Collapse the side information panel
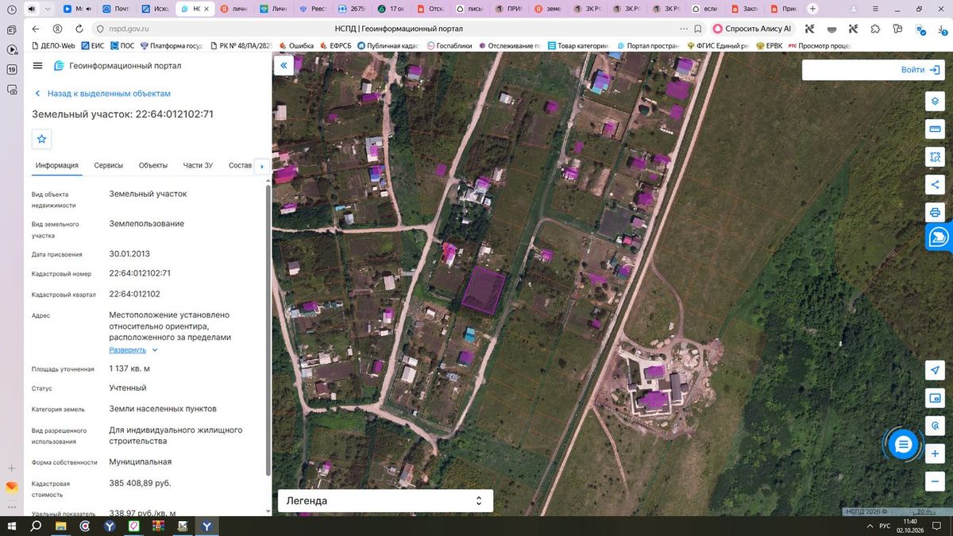Image resolution: width=953 pixels, height=536 pixels. tap(284, 66)
